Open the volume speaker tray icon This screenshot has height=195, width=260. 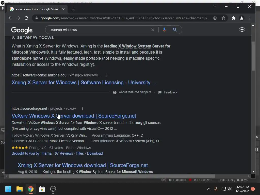click(x=230, y=189)
